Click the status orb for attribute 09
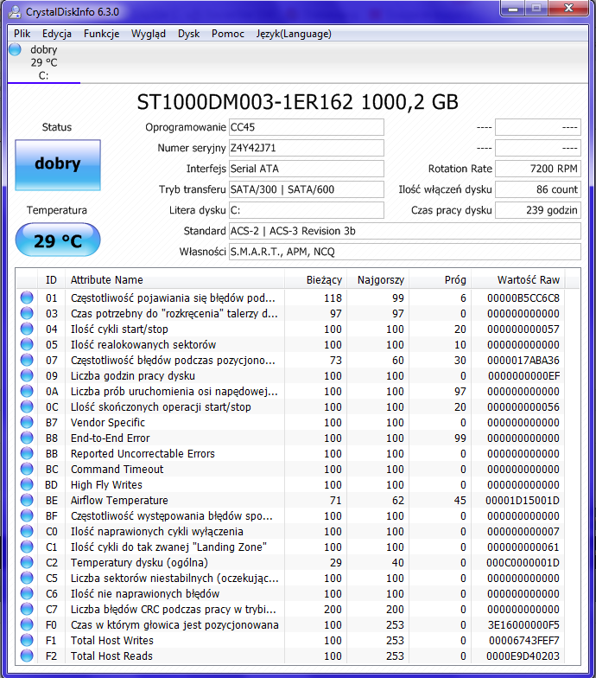This screenshot has height=678, width=596. tap(27, 375)
